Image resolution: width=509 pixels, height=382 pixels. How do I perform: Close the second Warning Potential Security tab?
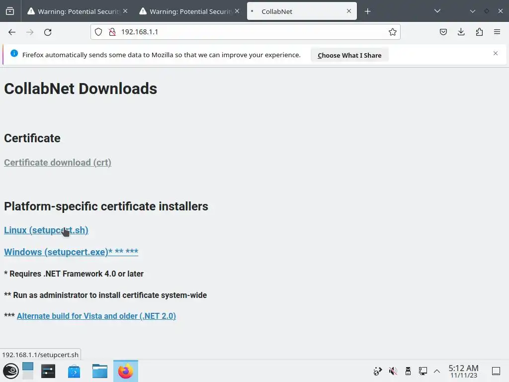pyautogui.click(x=237, y=11)
